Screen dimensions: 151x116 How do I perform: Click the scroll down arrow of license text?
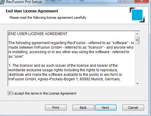[x=137, y=83]
